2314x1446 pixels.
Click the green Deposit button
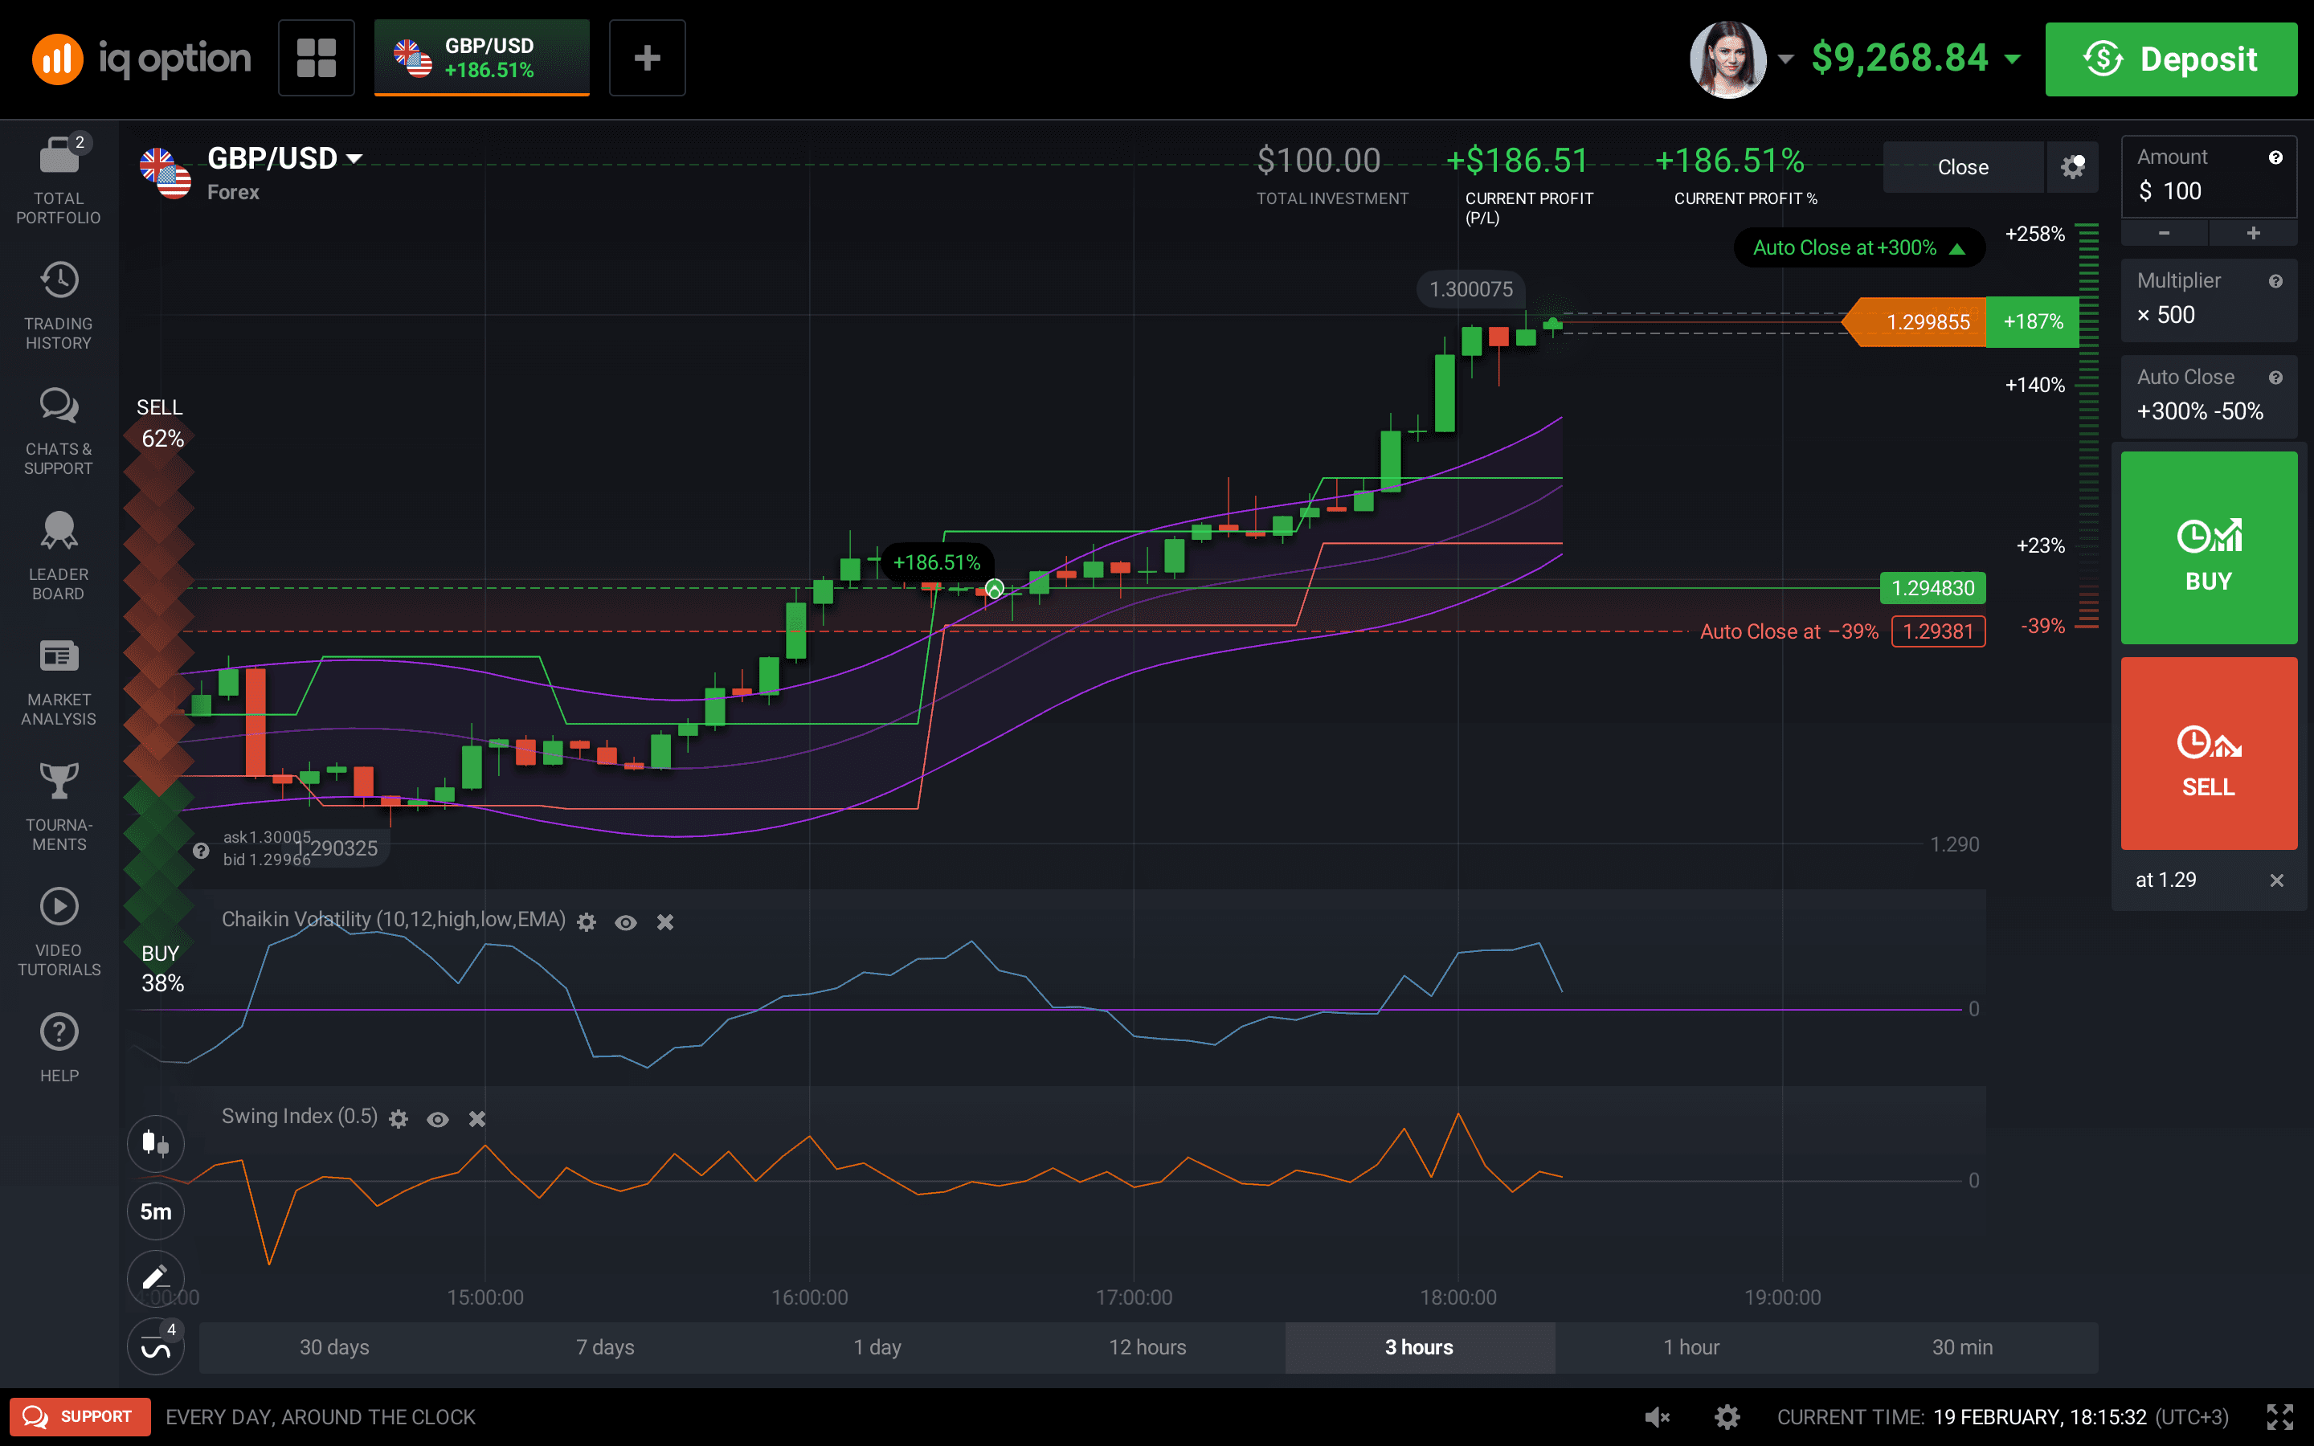point(2170,59)
